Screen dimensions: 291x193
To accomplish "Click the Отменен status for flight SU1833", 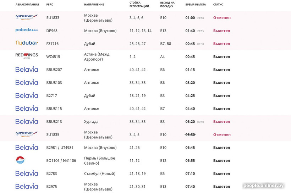I will coord(222,18).
